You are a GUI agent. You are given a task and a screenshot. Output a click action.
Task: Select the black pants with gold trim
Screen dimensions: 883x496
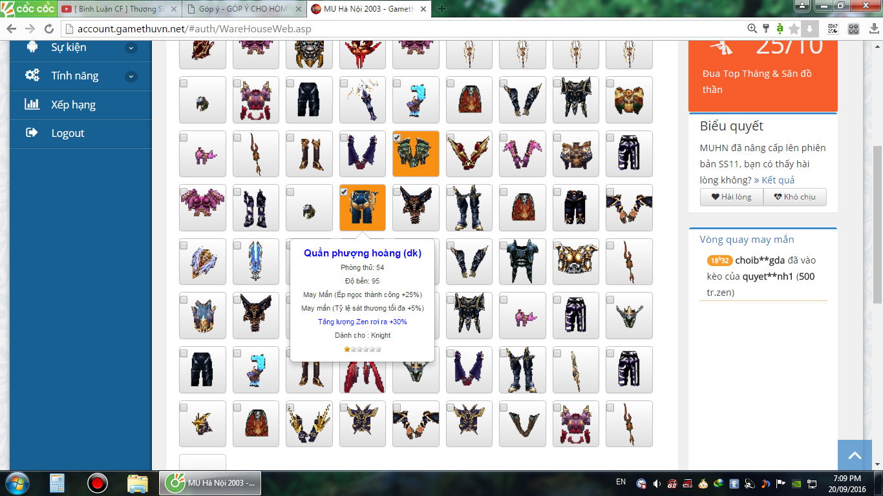pyautogui.click(x=575, y=208)
